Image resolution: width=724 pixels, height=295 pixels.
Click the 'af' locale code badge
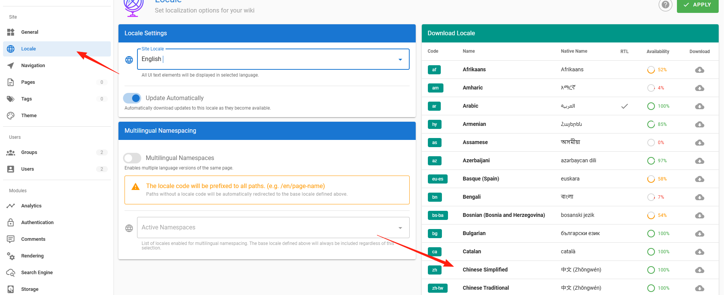point(434,70)
